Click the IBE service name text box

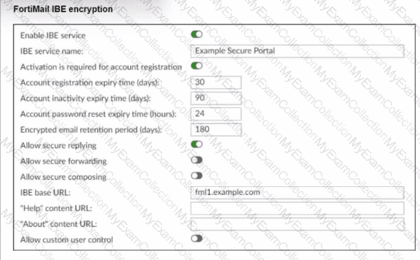297,51
